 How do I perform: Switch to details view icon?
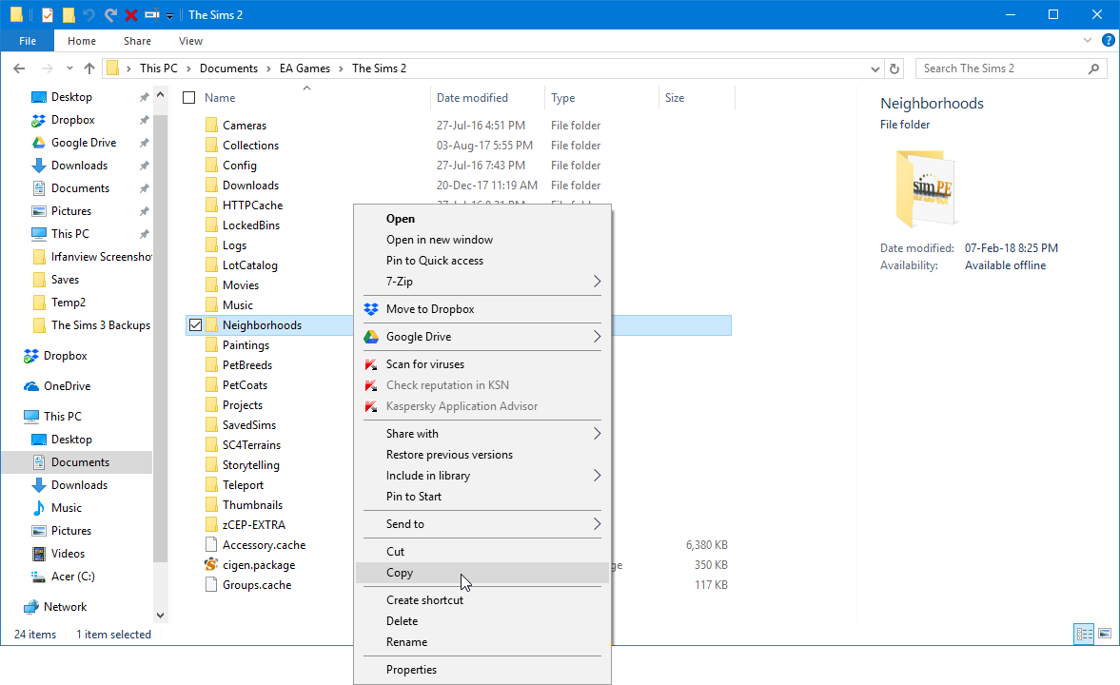pyautogui.click(x=1084, y=635)
